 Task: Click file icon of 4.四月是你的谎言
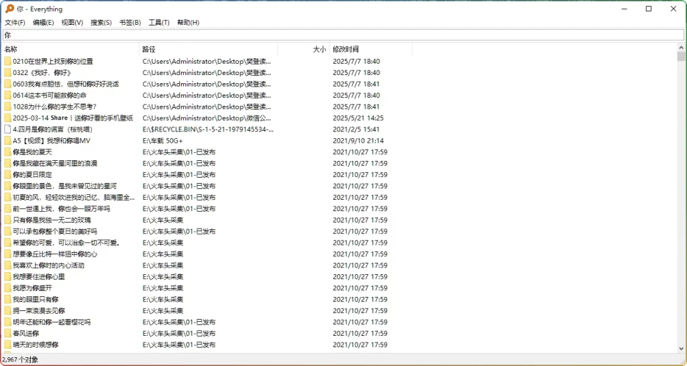(7, 129)
